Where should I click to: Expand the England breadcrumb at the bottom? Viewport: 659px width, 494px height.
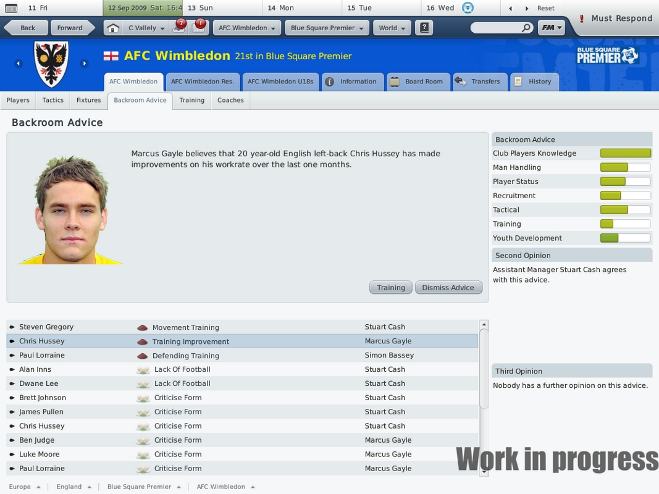click(x=73, y=487)
